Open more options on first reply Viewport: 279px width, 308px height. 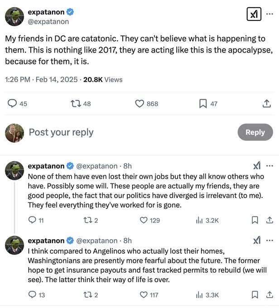click(270, 166)
